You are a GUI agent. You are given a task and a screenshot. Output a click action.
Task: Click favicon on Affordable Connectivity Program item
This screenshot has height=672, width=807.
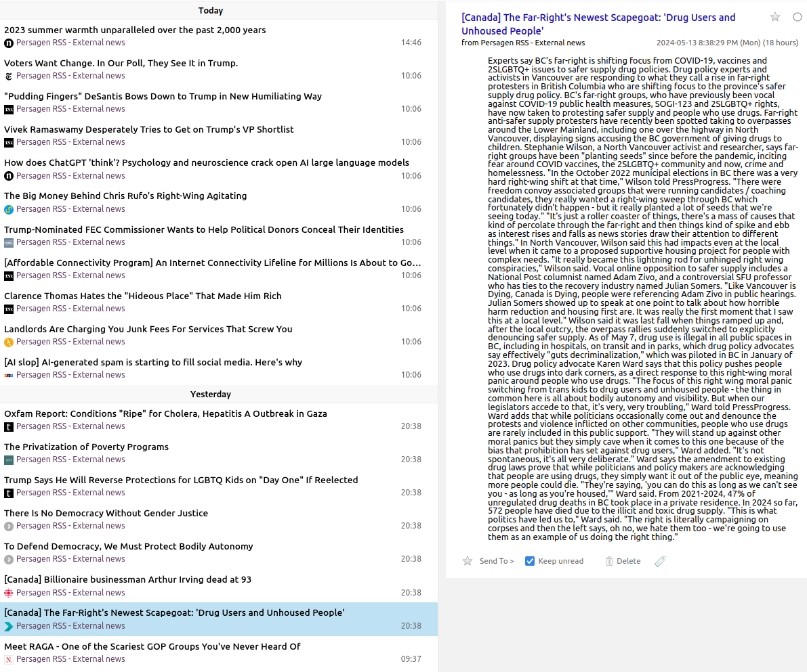(9, 275)
